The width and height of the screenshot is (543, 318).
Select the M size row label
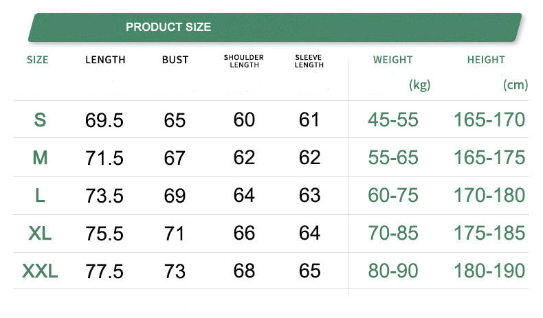click(40, 158)
